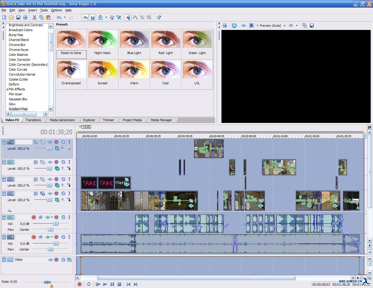Select Film Effects in effects list
Viewport: 373px width, 288px height.
coord(17,89)
